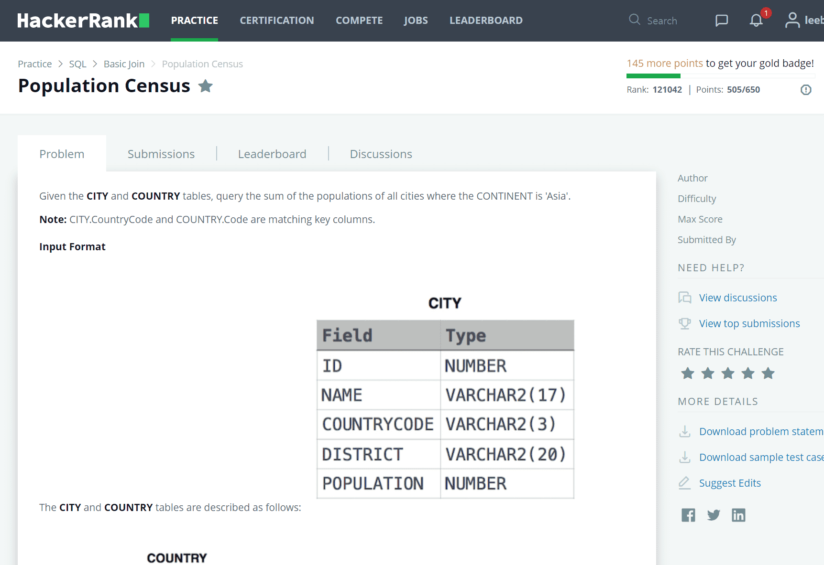Viewport: 824px width, 565px height.
Task: Click the download icon for sample test cases
Action: pos(685,457)
